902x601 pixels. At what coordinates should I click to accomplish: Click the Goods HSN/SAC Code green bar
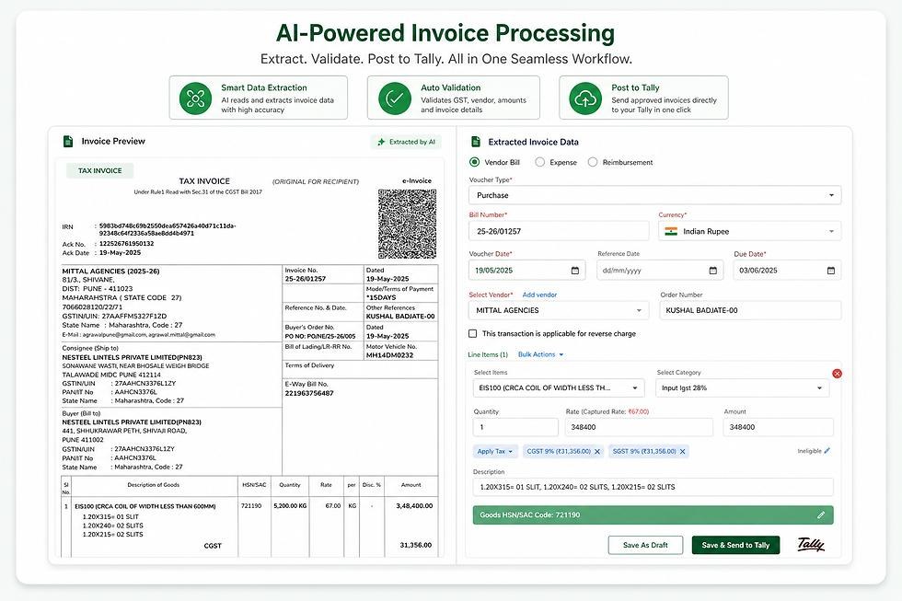pos(653,514)
